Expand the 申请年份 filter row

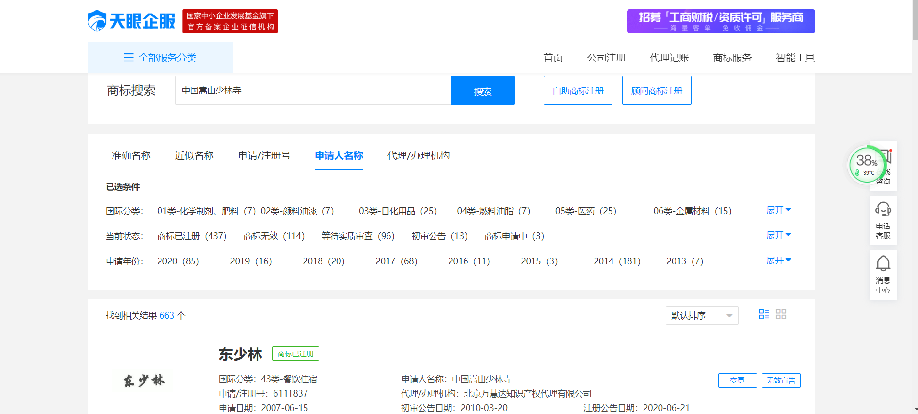779,261
